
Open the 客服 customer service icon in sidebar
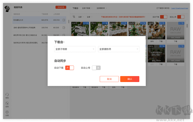(7, 96)
